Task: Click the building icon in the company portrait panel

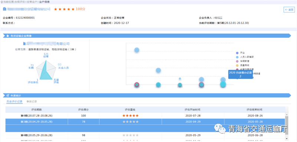Action: click(x=24, y=44)
